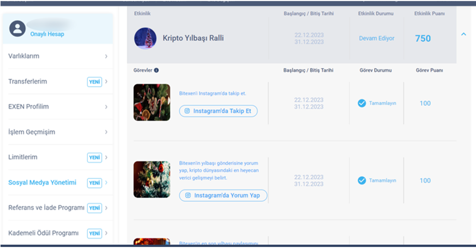Go to İşlem Geçmişim menu item
476x248 pixels.
pyautogui.click(x=57, y=132)
